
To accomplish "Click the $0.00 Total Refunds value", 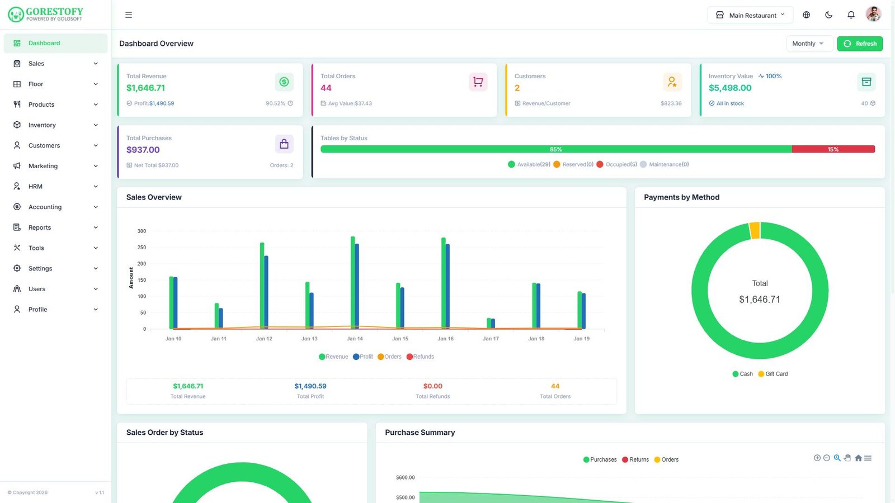I will (433, 386).
